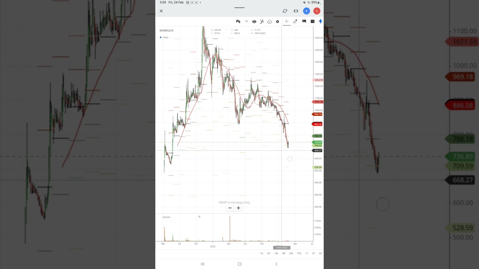Screen dimensions: 479x269
Task: Click the 969.18 price level label
Action: pos(317,114)
